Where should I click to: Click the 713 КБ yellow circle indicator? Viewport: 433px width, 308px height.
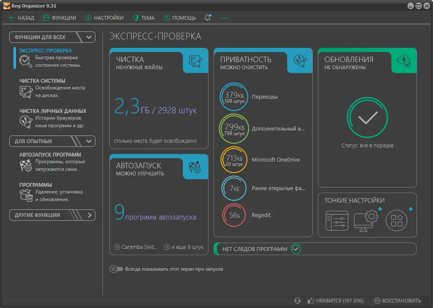click(234, 159)
